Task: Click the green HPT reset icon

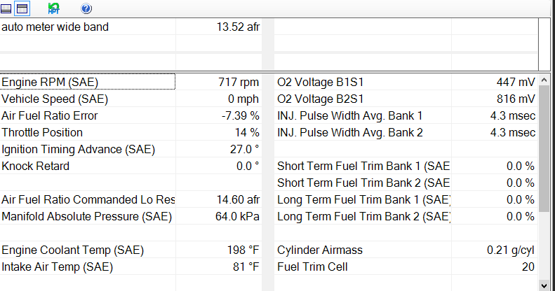Action: (54, 8)
